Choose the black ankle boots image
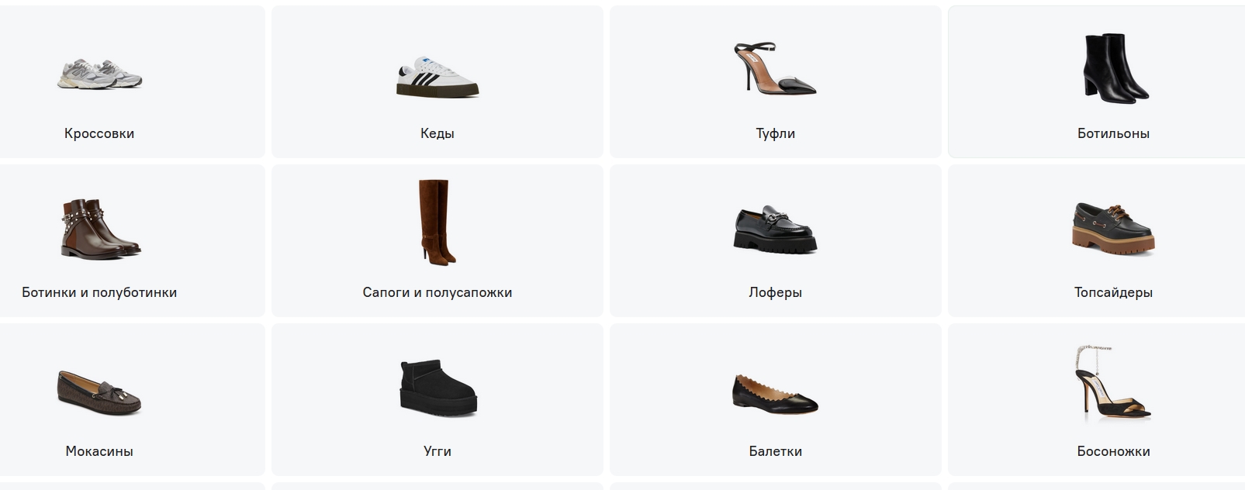The width and height of the screenshot is (1245, 490). pyautogui.click(x=1114, y=67)
